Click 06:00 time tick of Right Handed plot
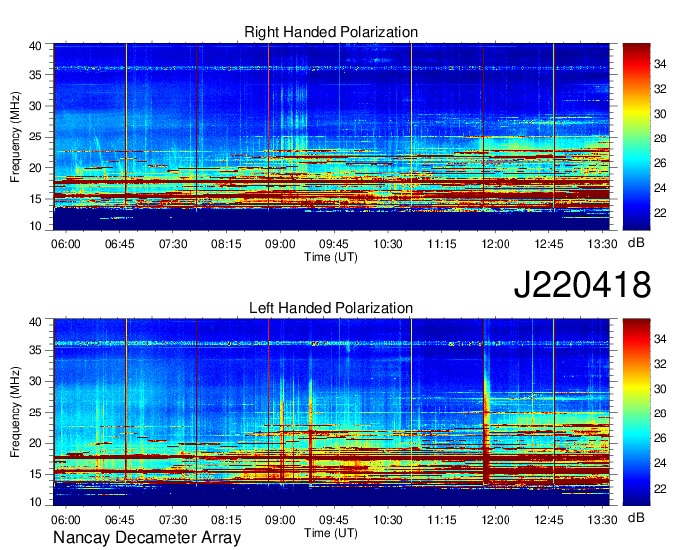The width and height of the screenshot is (678, 550). coord(65,244)
